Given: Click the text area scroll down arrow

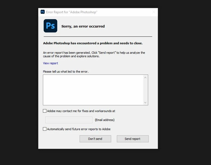Looking at the screenshot, I should (x=145, y=103).
